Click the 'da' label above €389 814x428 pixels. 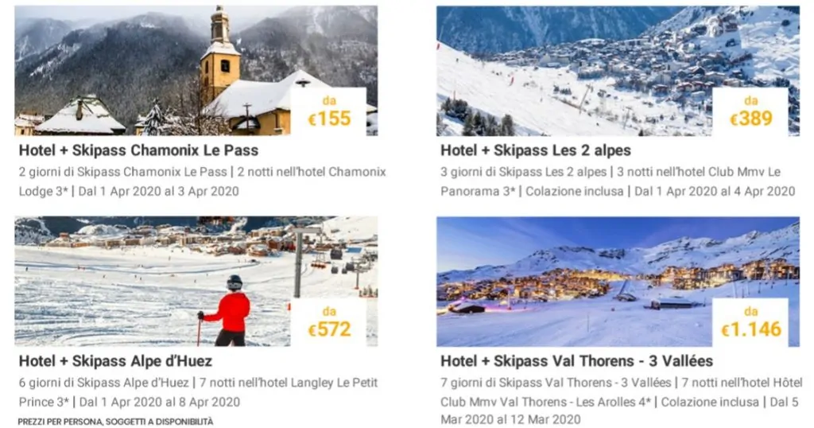[750, 100]
